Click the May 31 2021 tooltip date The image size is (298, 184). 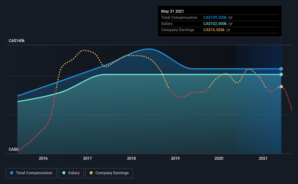click(x=172, y=11)
